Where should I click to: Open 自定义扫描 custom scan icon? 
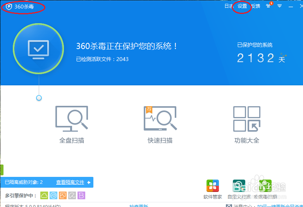239,186
